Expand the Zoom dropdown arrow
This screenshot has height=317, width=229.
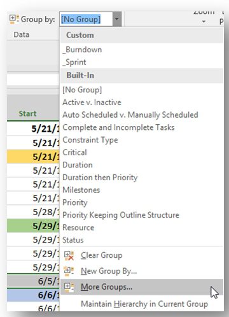click(204, 22)
